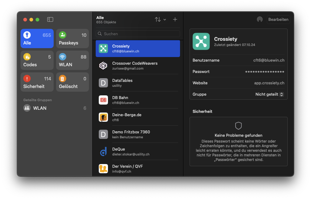Click the 655 Objekte count label
Screen dimensions: 311x199
click(x=106, y=22)
